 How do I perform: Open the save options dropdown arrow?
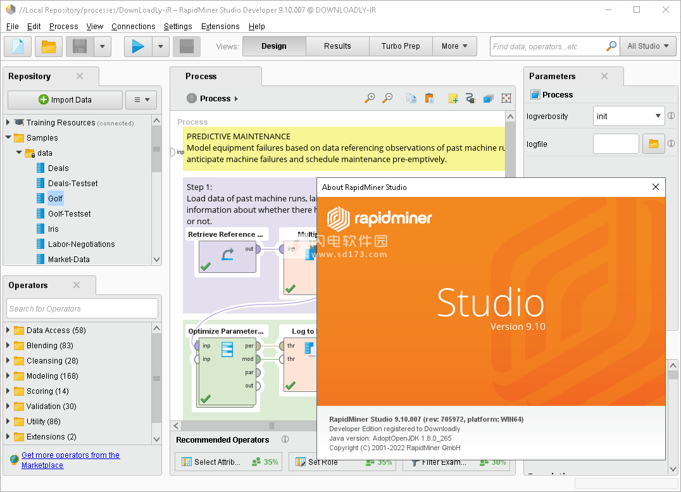coord(103,46)
